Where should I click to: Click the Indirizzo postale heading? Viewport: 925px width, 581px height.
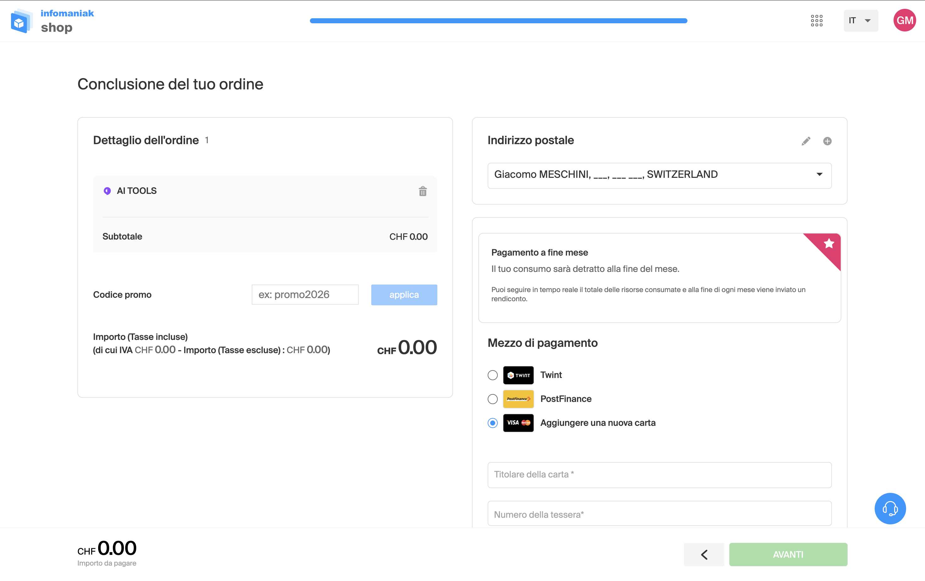(x=530, y=140)
